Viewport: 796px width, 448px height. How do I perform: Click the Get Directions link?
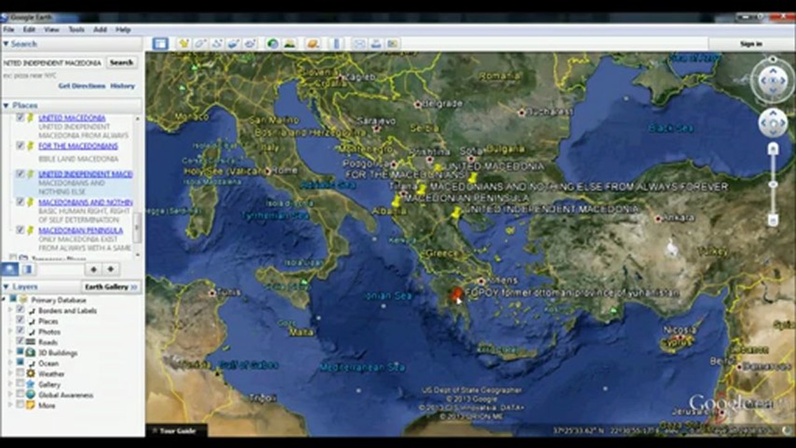(x=82, y=86)
